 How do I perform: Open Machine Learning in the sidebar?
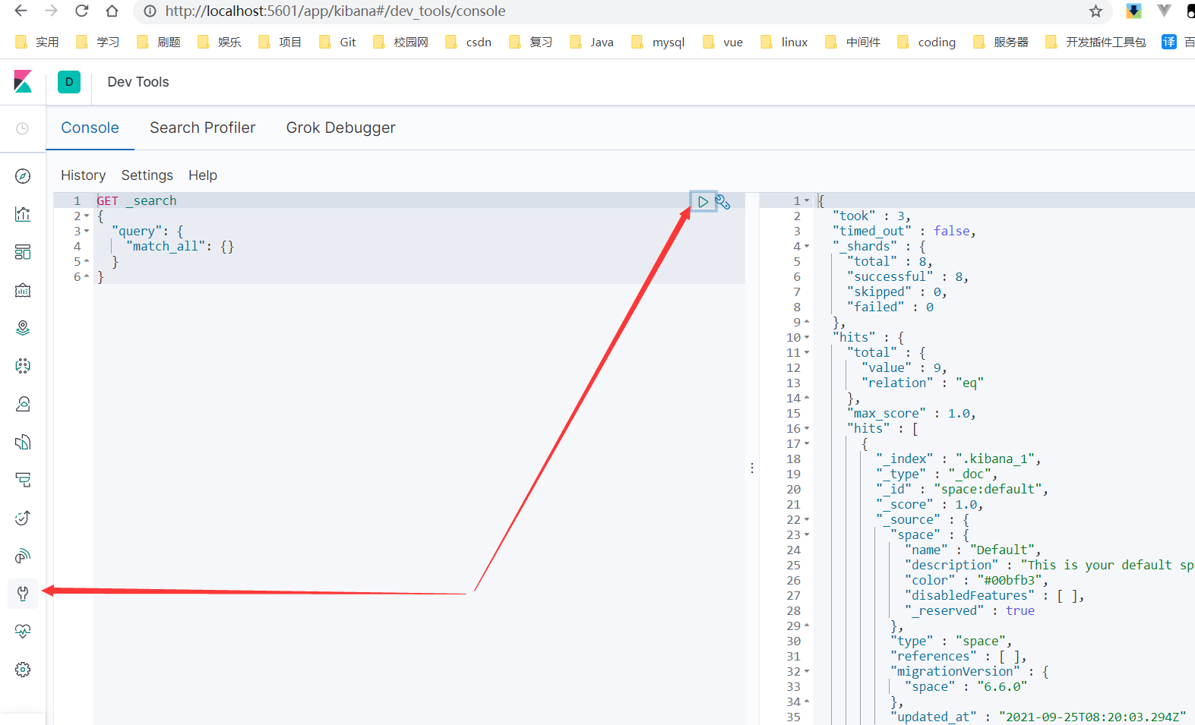point(23,366)
